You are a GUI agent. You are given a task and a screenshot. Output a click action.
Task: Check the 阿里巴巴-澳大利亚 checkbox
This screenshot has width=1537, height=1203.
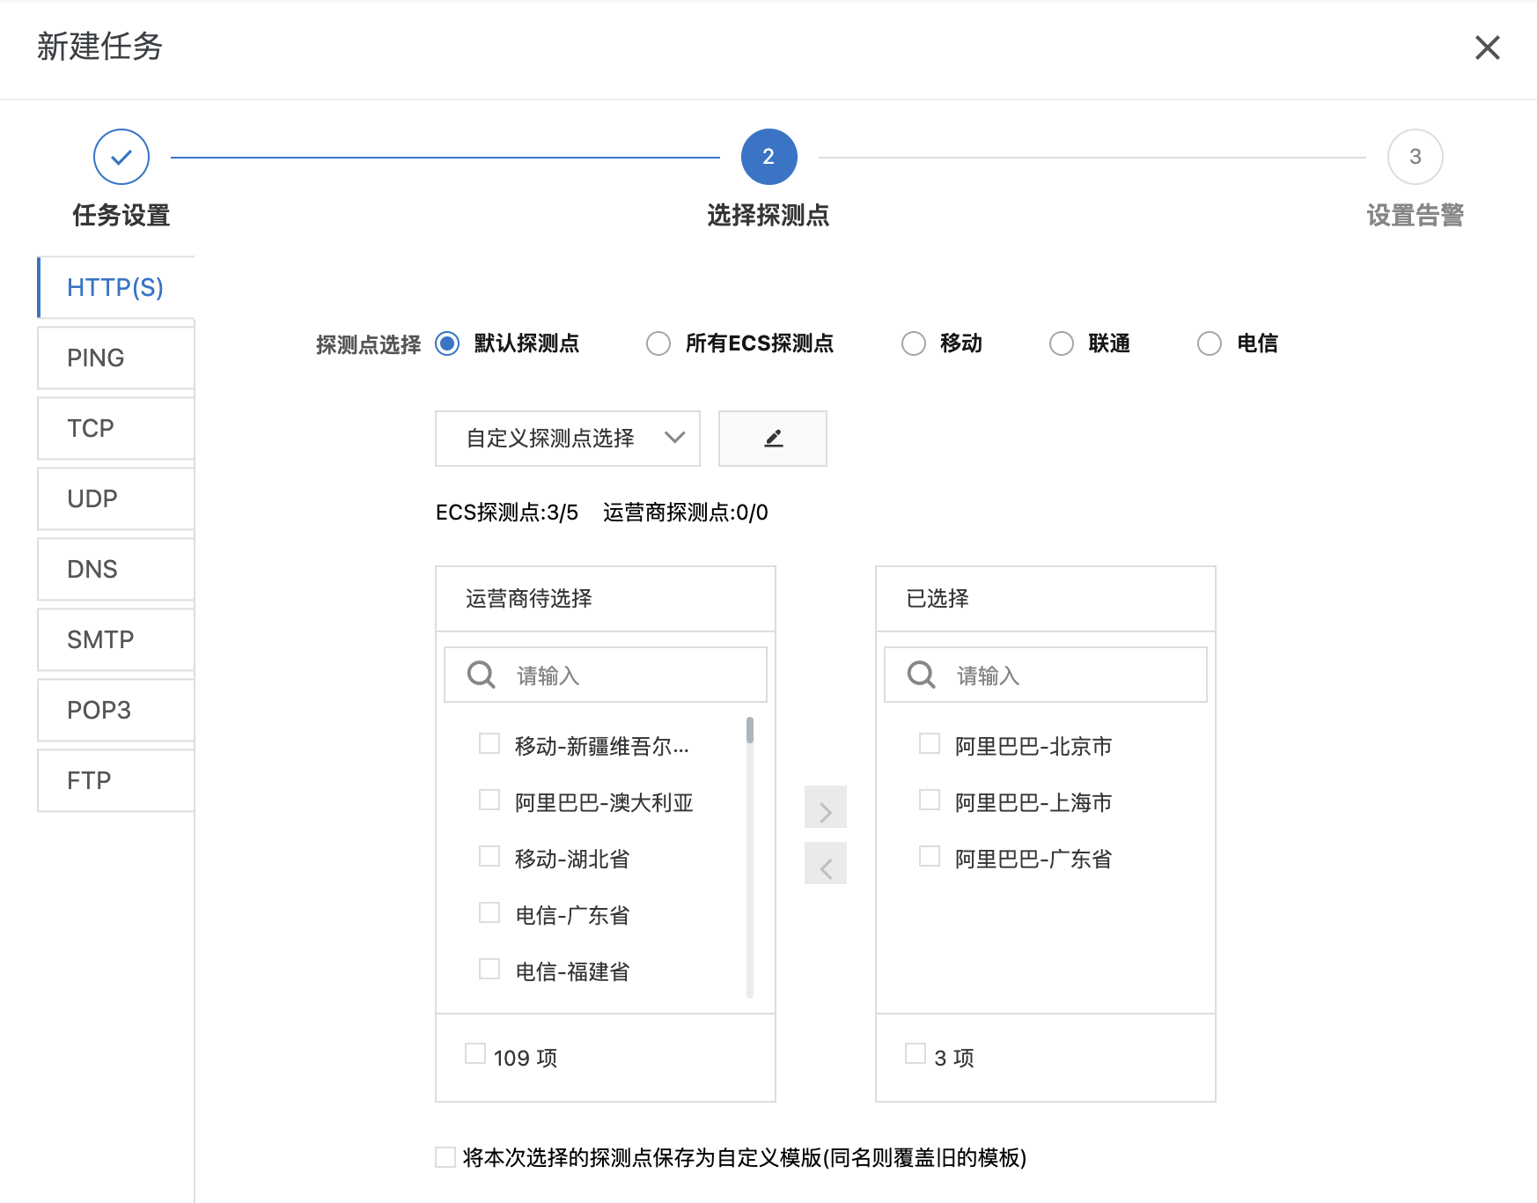coord(489,801)
